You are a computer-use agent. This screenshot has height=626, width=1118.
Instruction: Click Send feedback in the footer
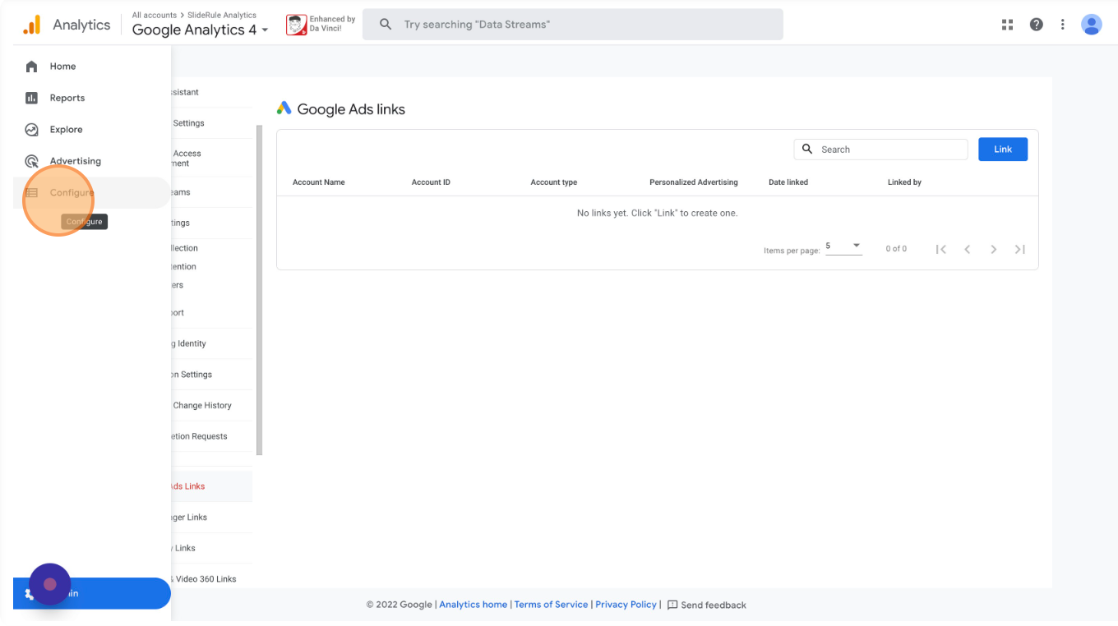[x=707, y=605]
